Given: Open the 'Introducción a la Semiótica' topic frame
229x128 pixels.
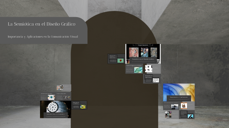Looking at the screenshot, I should point(56,109).
